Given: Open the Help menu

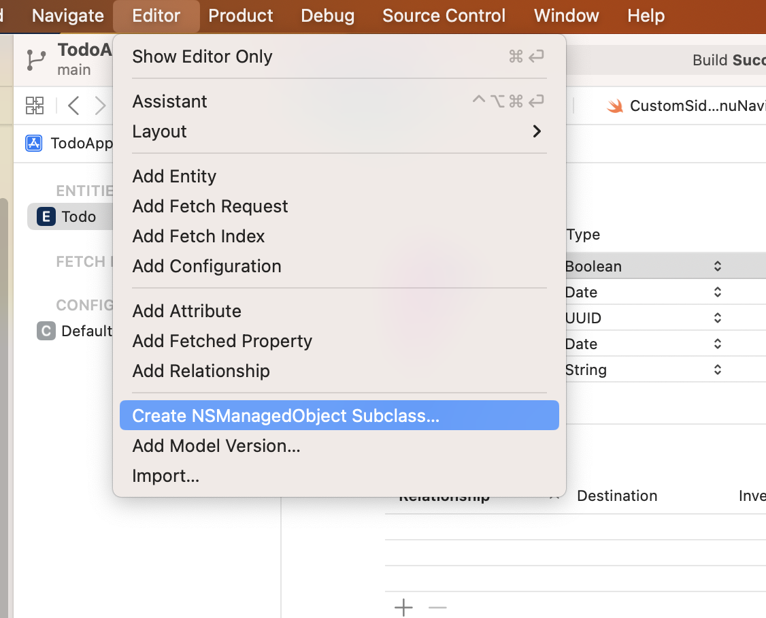Looking at the screenshot, I should point(646,16).
